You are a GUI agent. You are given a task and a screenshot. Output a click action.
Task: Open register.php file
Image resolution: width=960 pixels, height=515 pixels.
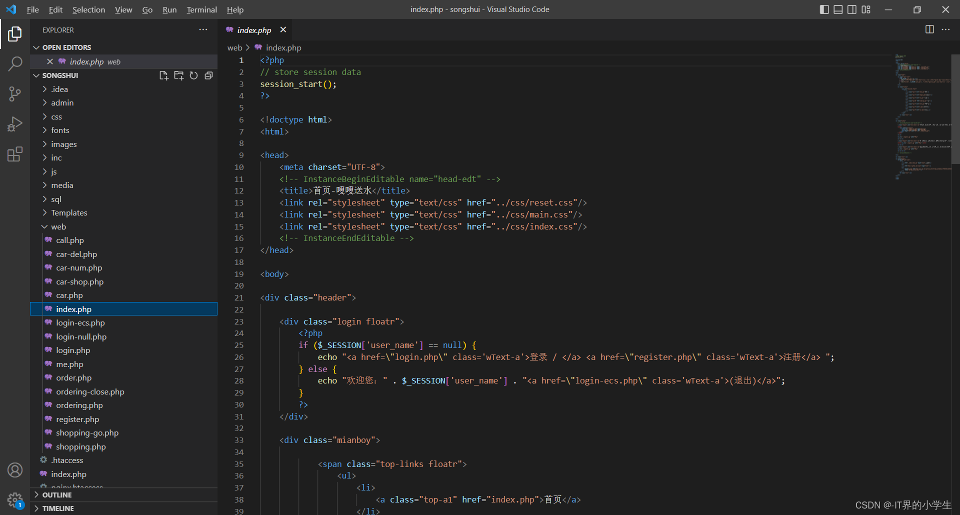click(123, 419)
